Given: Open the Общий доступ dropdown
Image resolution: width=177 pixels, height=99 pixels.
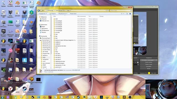Looking at the screenshot, I should 63,14.
